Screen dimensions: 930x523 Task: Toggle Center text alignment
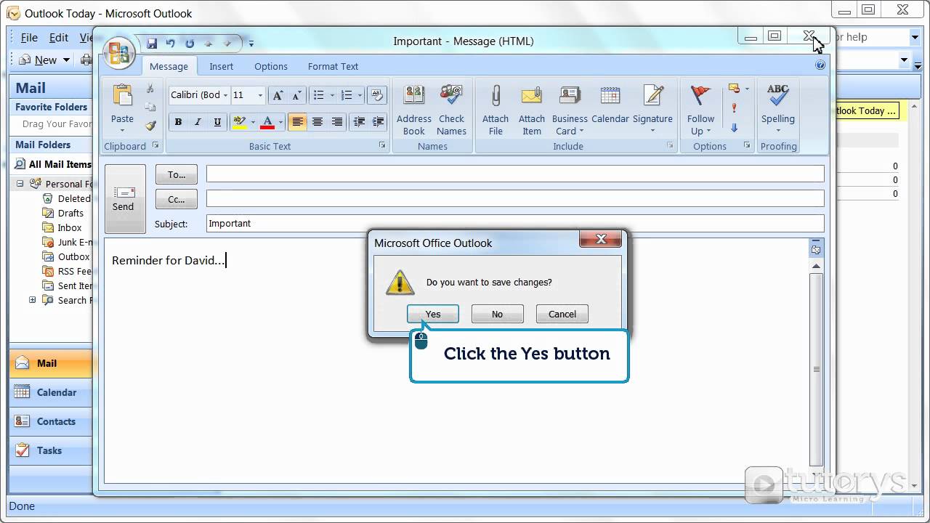point(318,122)
